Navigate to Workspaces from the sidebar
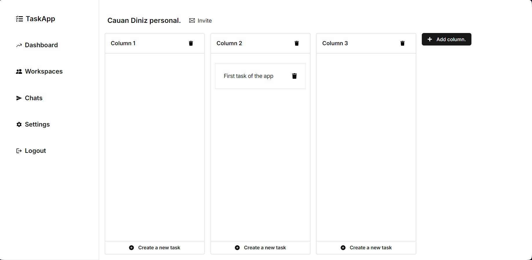Image resolution: width=532 pixels, height=260 pixels. [44, 71]
